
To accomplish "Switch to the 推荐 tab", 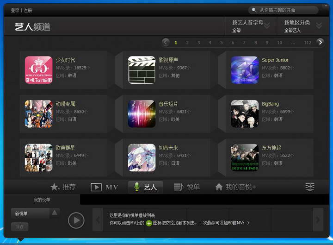I will [x=63, y=187].
